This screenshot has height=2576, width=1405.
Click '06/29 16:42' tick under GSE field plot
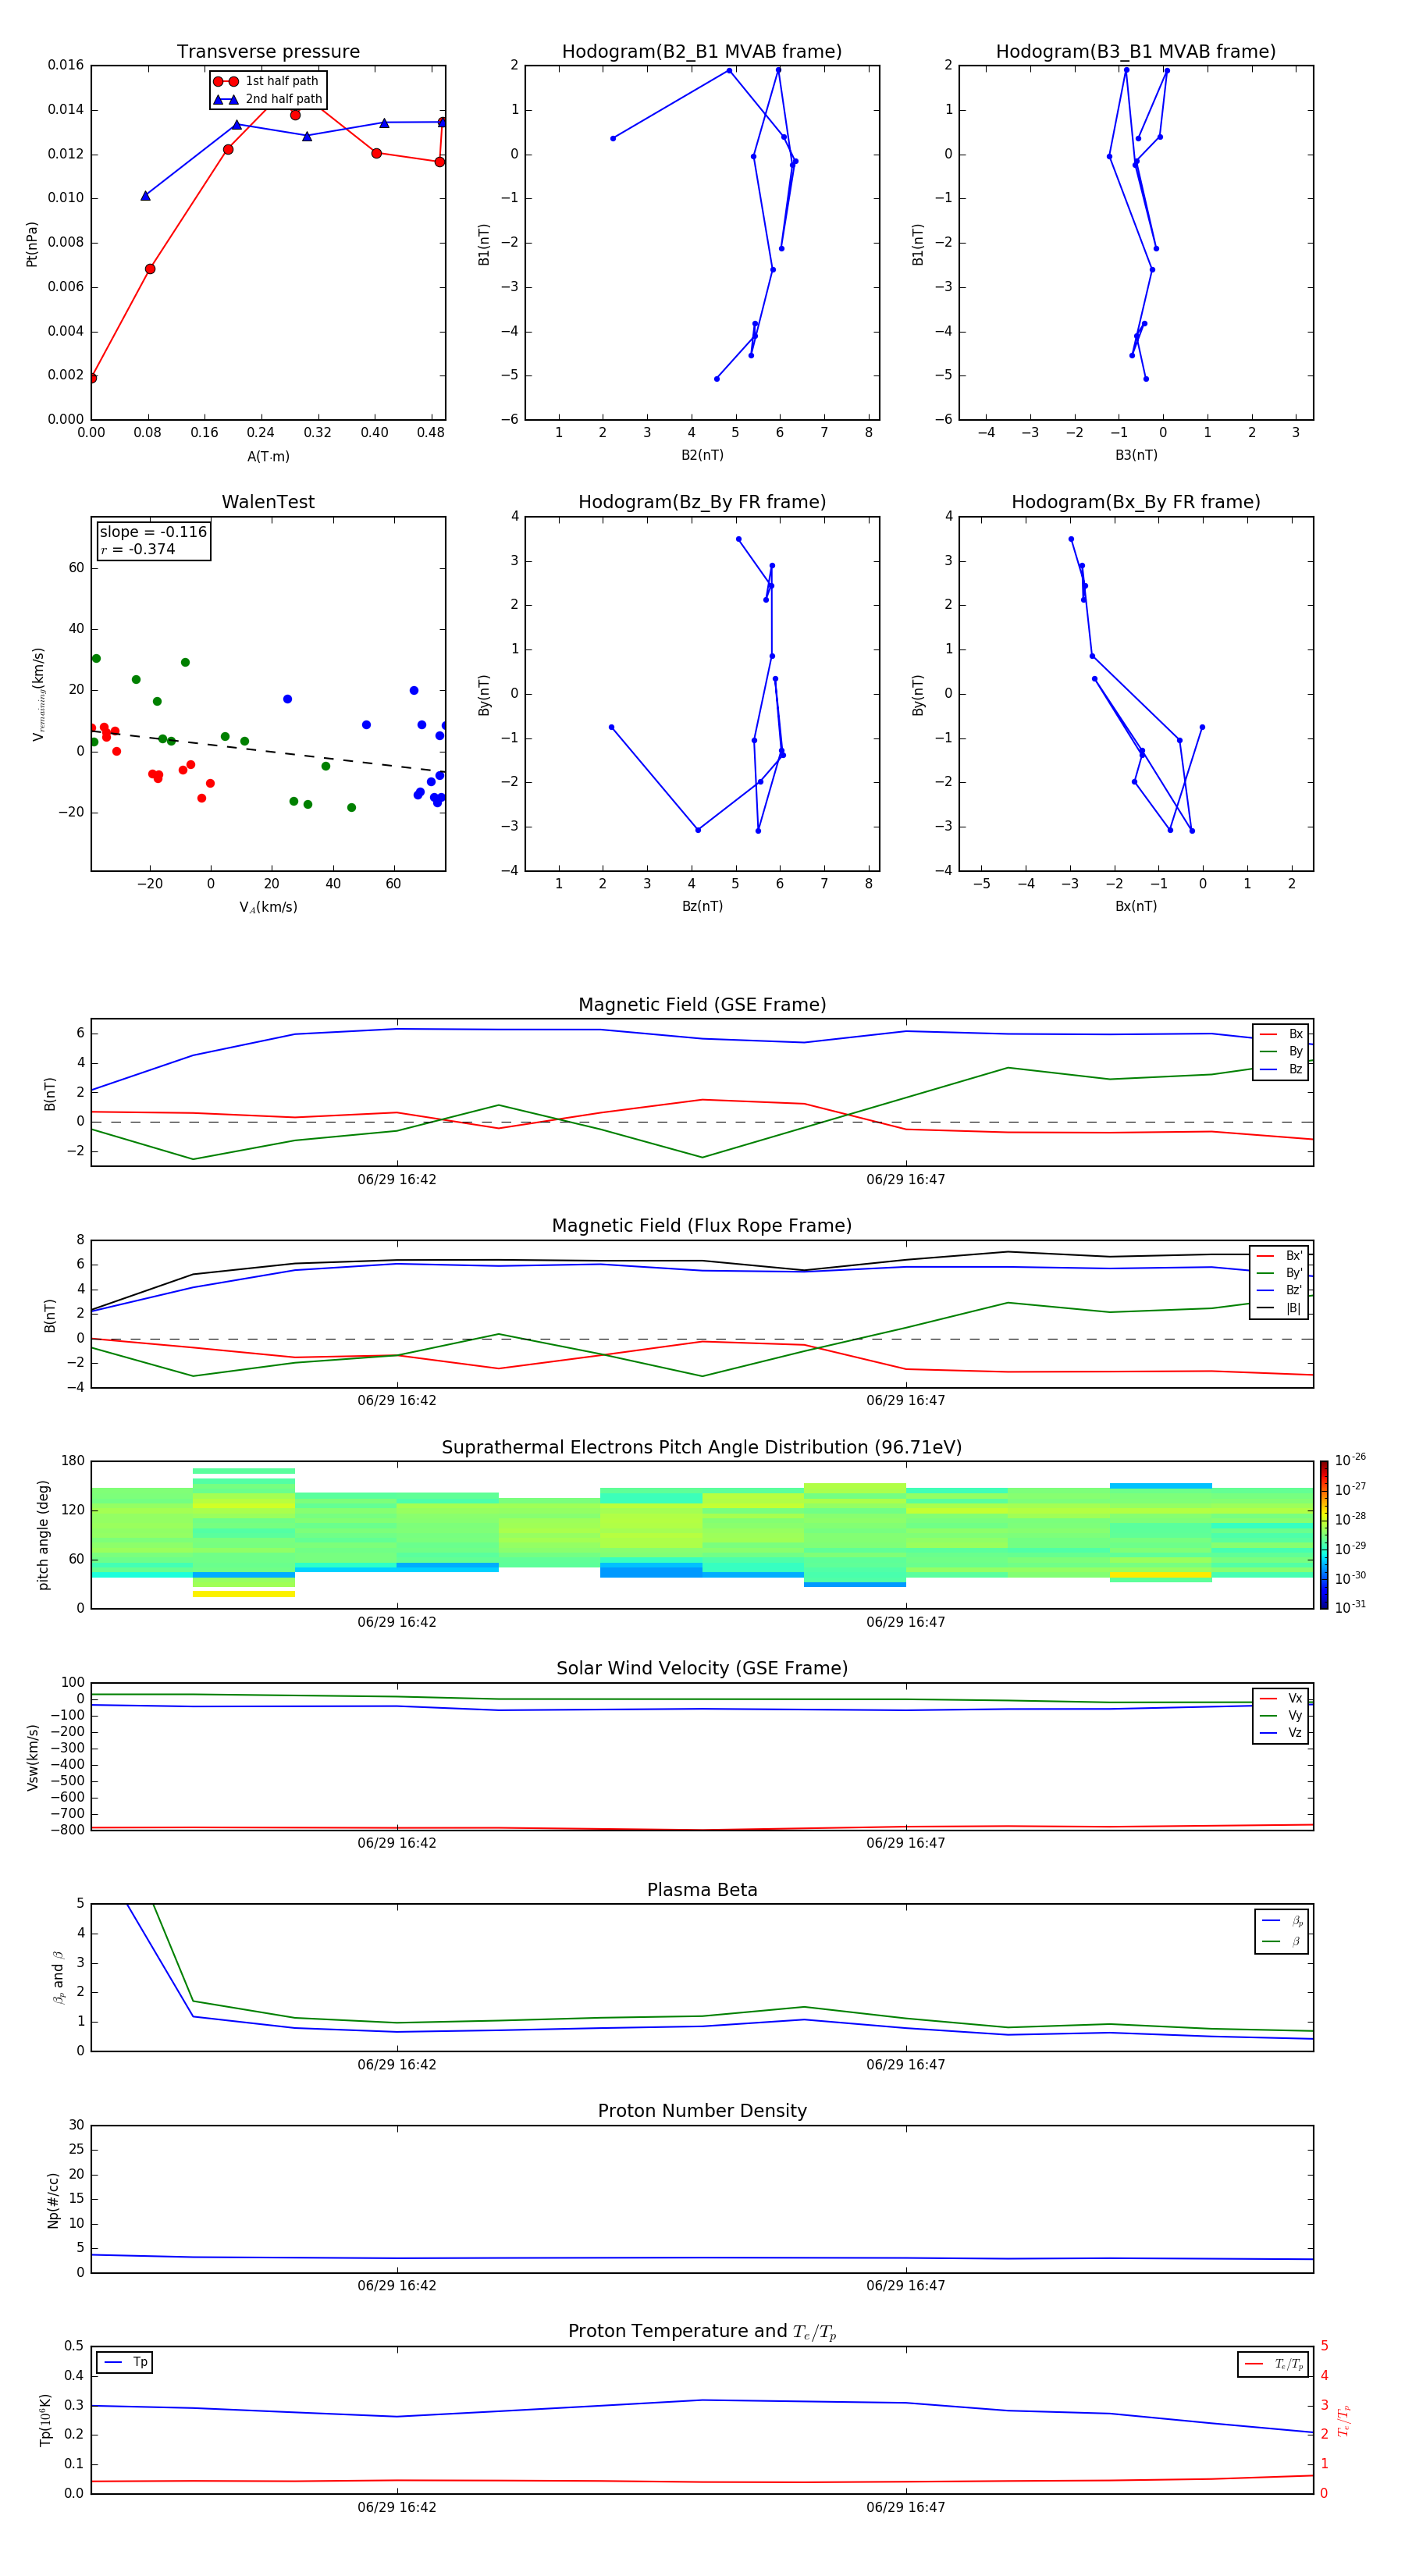tap(397, 1180)
